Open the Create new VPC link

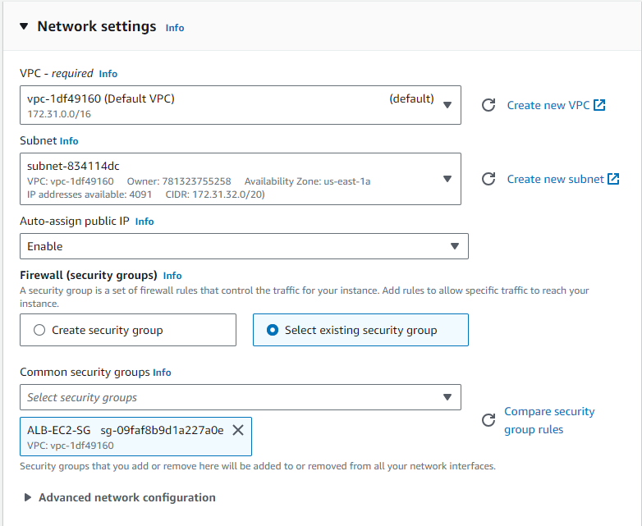[548, 105]
